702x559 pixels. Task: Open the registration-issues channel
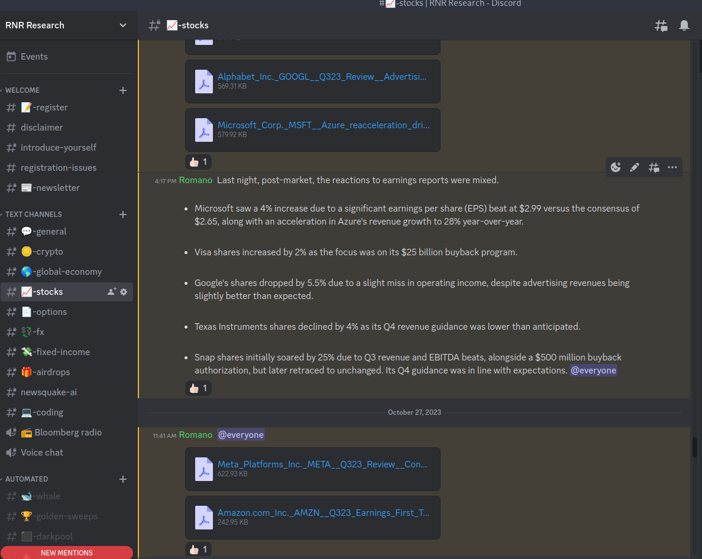click(67, 168)
